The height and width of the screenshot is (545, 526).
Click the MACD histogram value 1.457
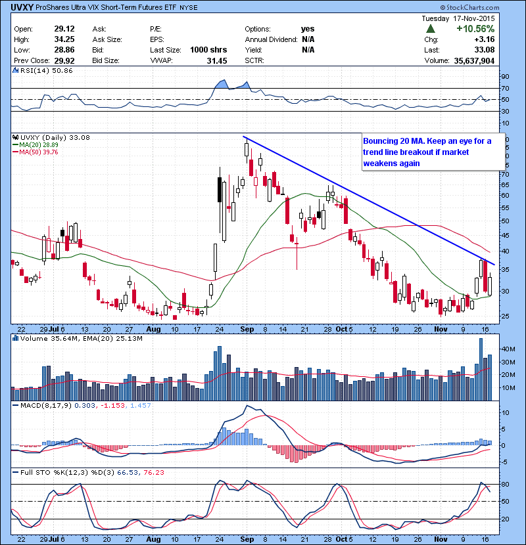click(141, 406)
